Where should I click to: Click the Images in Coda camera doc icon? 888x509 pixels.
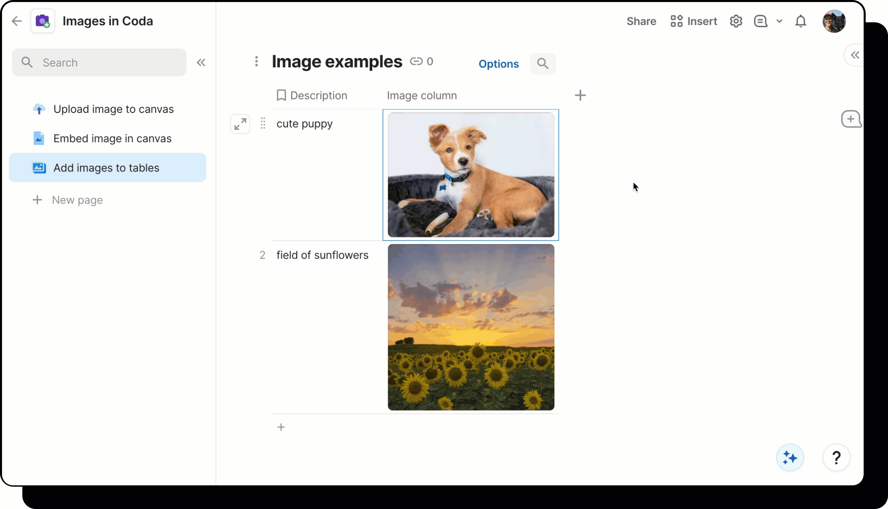pyautogui.click(x=42, y=21)
